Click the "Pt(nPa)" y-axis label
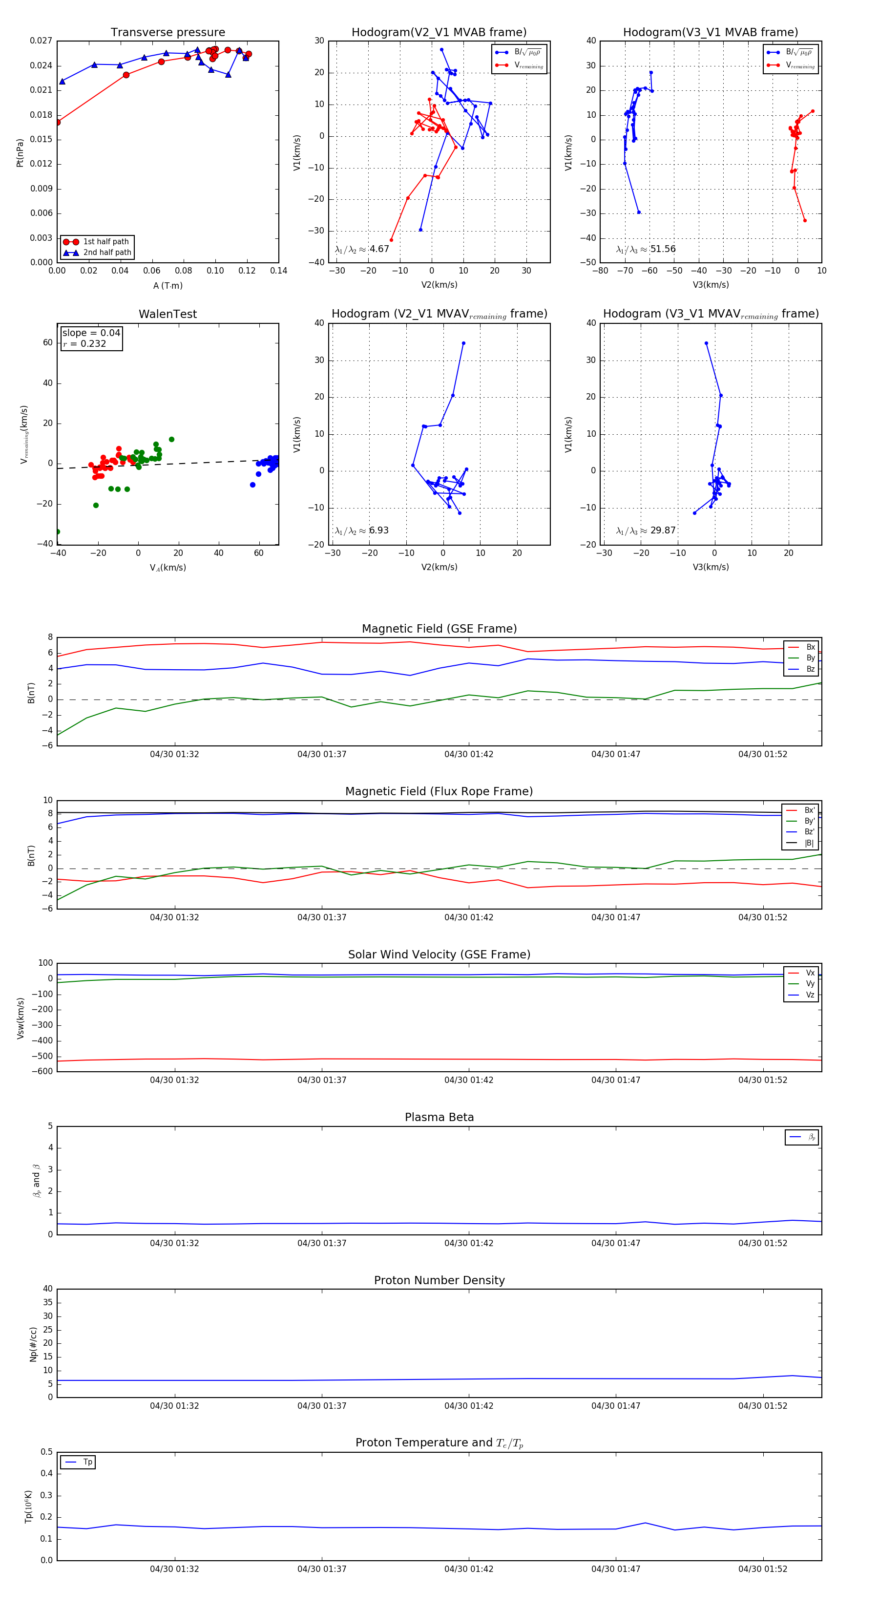 [x=20, y=153]
